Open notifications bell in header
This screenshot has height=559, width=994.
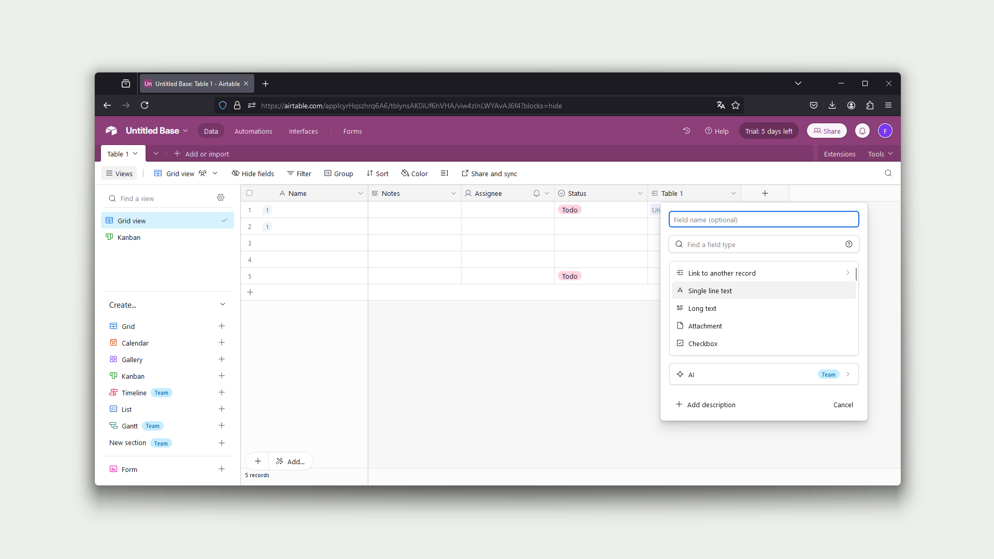pos(862,131)
